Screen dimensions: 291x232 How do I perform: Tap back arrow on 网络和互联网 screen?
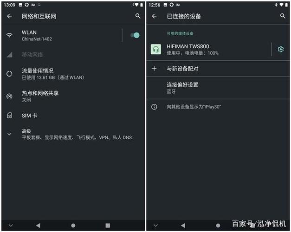pos(9,16)
